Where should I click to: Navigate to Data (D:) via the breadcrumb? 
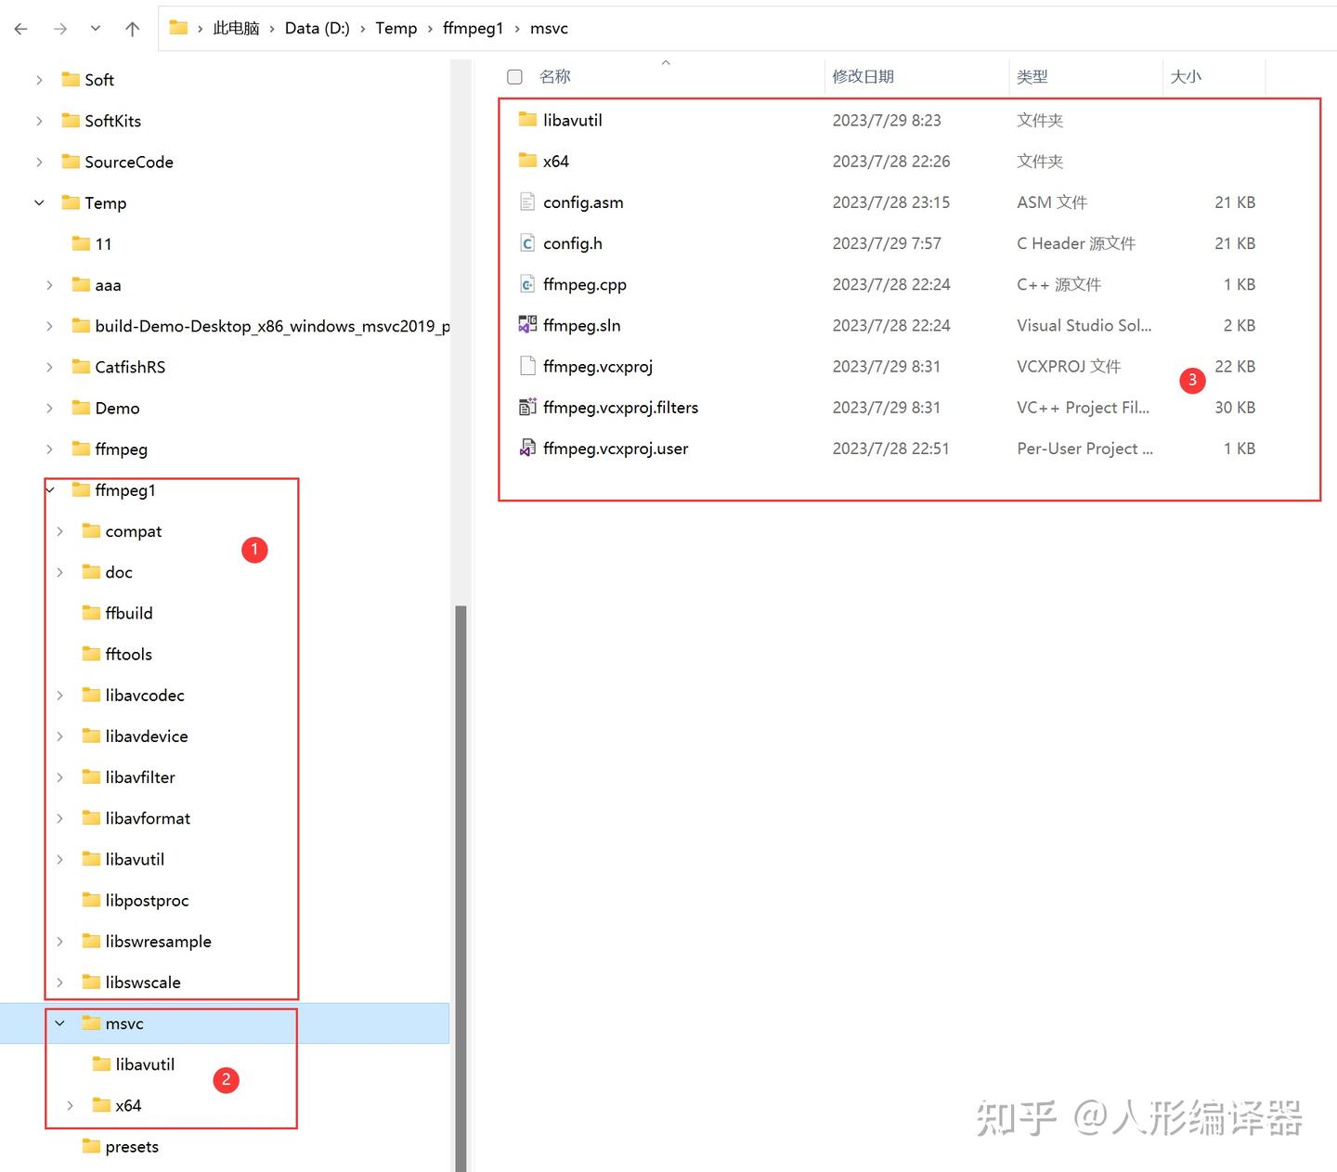[317, 28]
